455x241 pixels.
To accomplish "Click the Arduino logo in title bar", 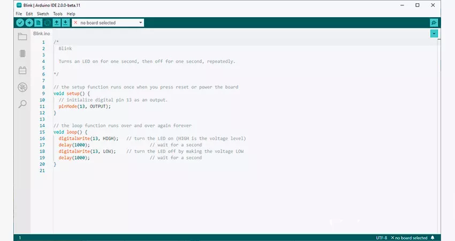I will coord(19,5).
